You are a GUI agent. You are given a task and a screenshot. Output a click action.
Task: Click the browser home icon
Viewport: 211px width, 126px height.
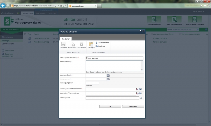click(201, 6)
